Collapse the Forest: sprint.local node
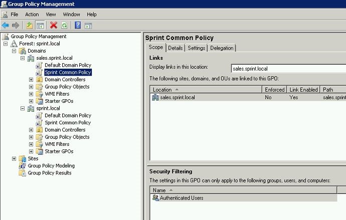The image size is (346, 220). click(6, 44)
